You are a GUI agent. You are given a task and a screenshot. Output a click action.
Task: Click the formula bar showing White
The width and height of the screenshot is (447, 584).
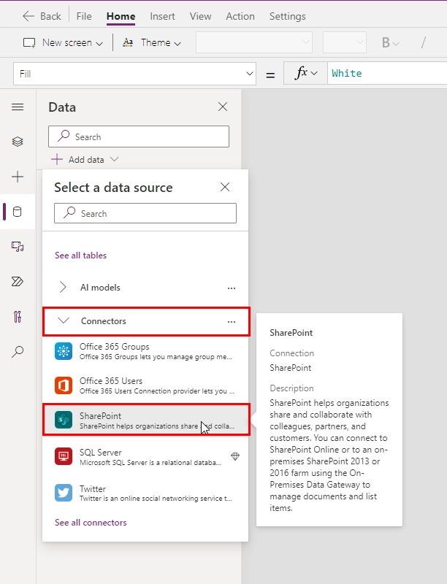(x=387, y=73)
